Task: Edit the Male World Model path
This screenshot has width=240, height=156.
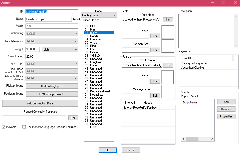Action: pos(168,20)
